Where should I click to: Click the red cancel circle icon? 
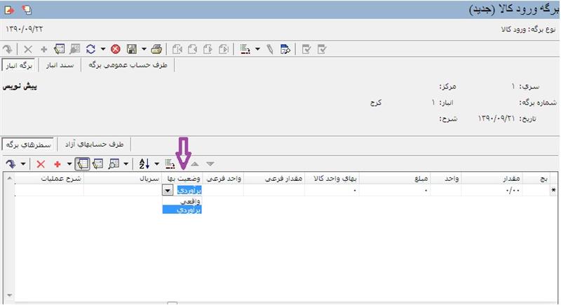(x=115, y=49)
